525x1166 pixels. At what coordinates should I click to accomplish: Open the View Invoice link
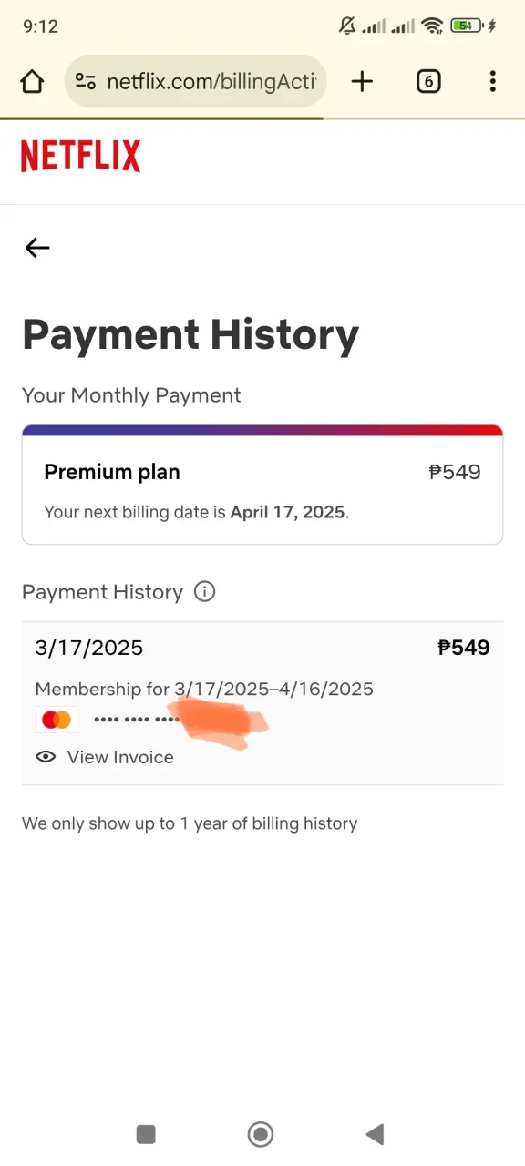[120, 757]
